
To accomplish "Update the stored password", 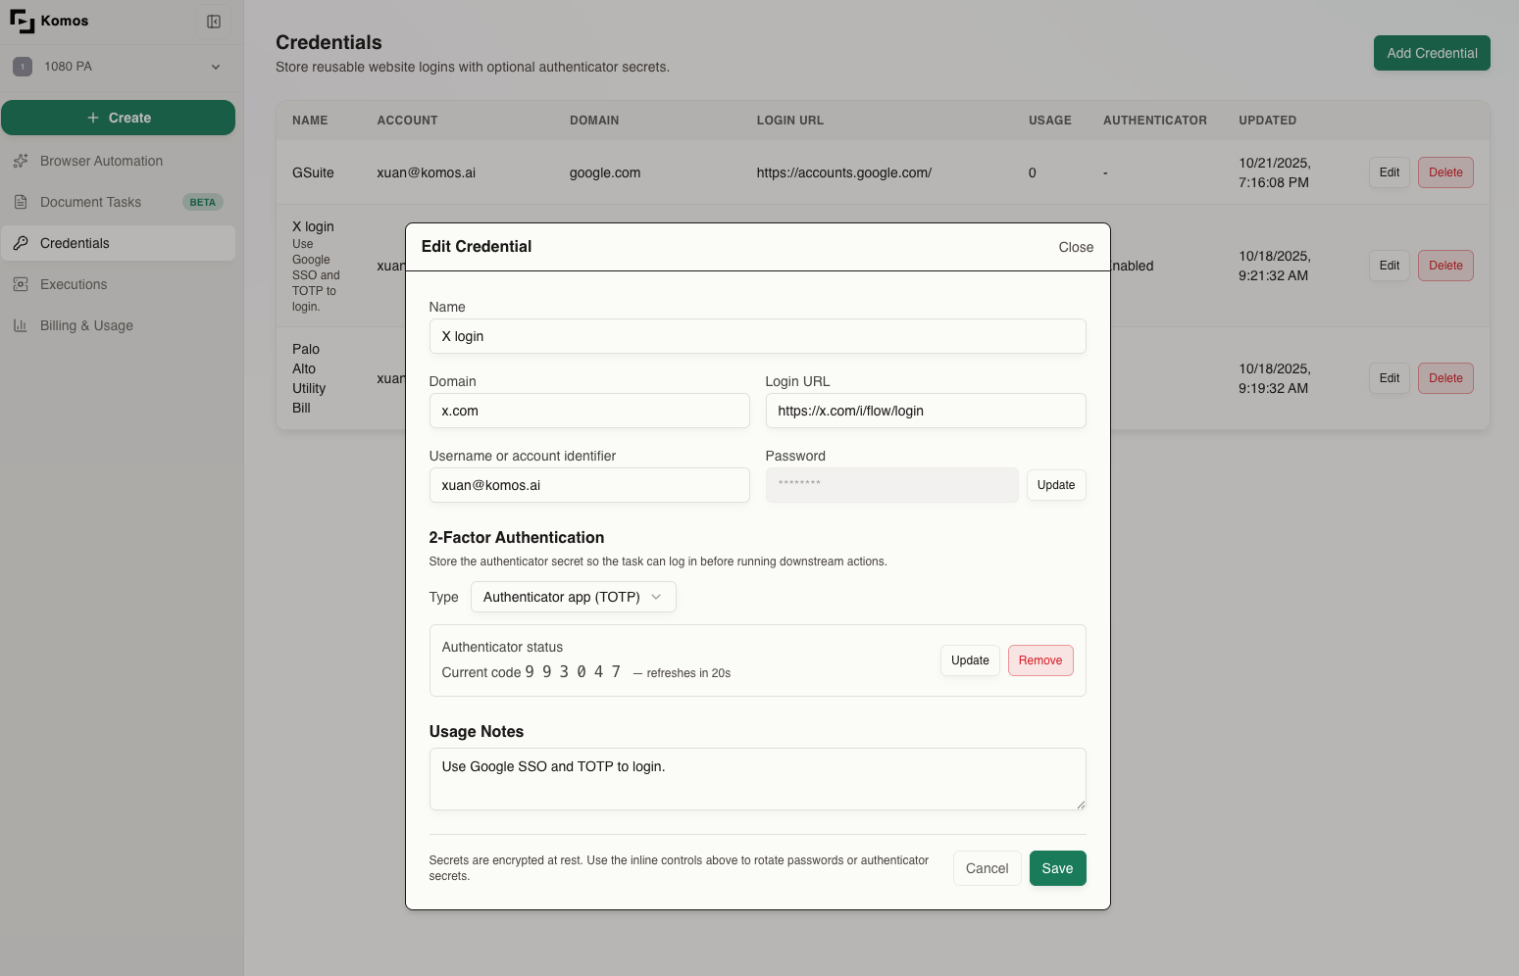I will [x=1056, y=485].
